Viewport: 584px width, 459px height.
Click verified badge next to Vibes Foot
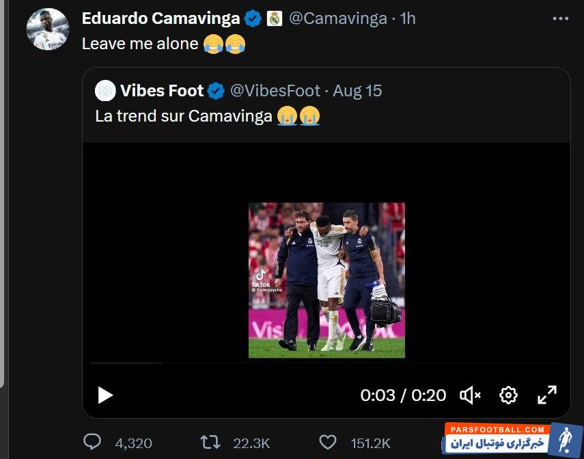(217, 91)
